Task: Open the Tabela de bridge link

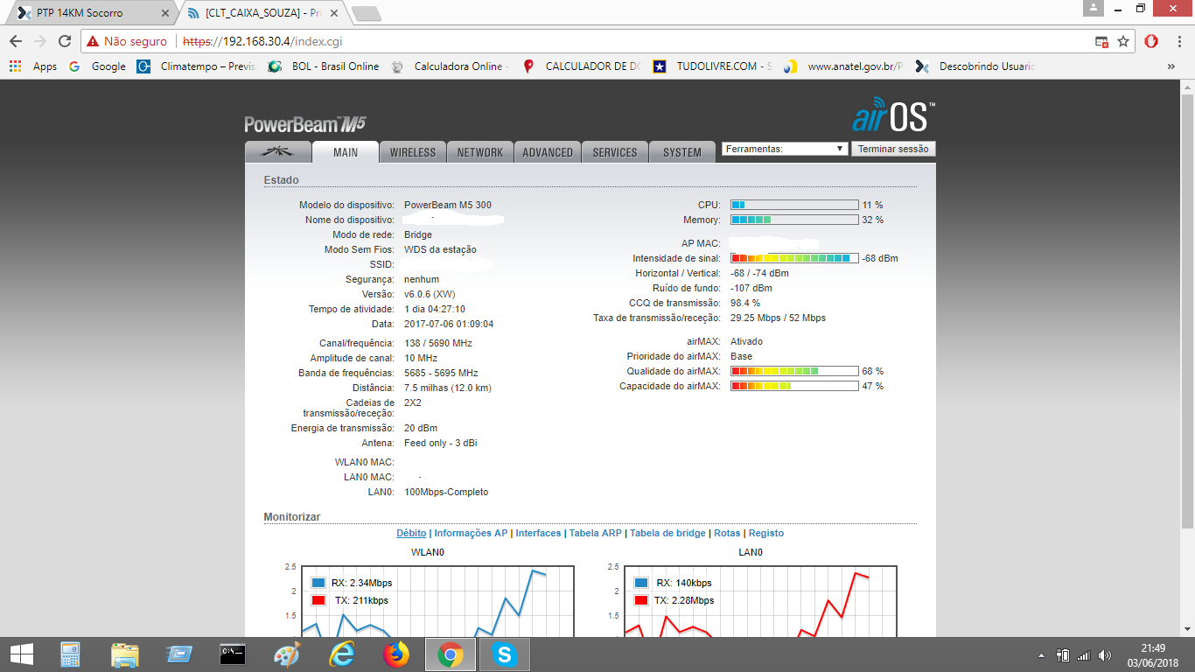Action: [x=667, y=533]
